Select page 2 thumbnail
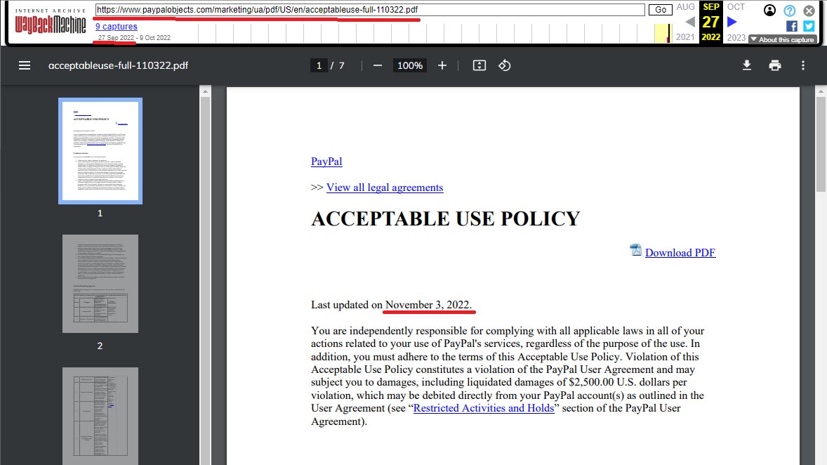Screen dimensions: 827x465 point(100,284)
